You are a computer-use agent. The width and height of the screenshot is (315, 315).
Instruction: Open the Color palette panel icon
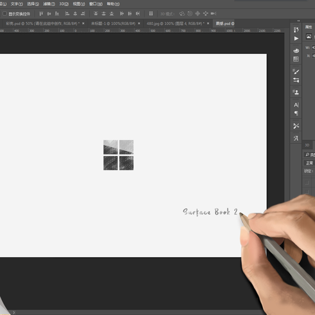point(296,51)
